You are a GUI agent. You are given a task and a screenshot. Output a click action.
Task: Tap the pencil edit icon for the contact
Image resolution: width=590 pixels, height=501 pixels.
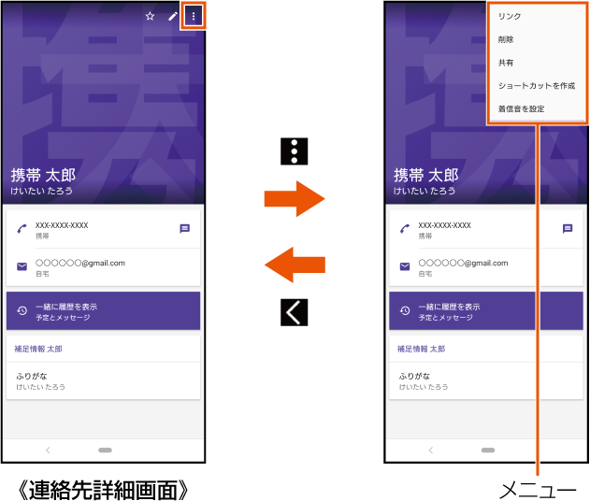tap(172, 16)
